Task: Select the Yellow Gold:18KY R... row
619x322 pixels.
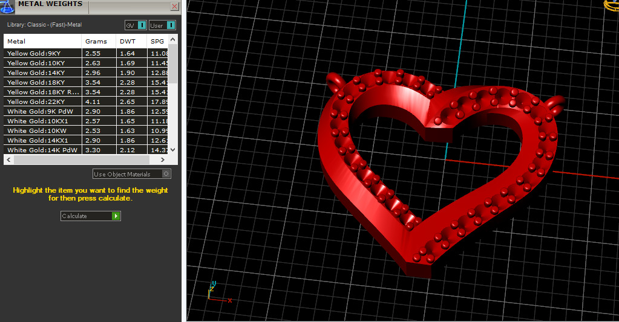Action: click(x=86, y=92)
